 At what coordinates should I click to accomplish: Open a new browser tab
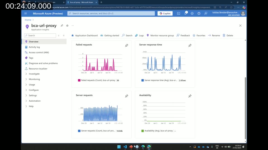pos(101,2)
